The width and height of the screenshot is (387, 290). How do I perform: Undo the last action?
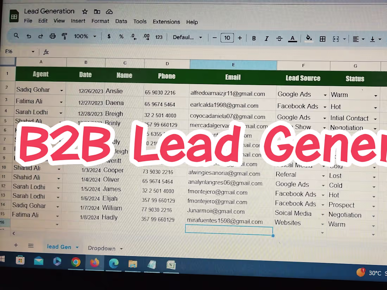(x=29, y=36)
